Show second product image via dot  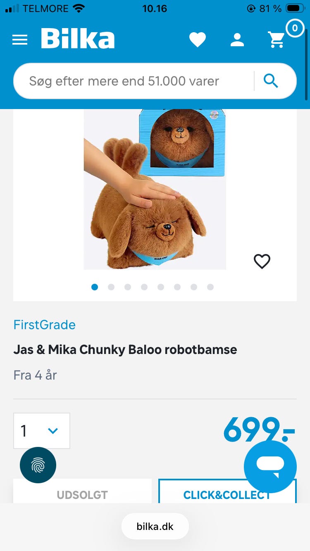(x=111, y=287)
